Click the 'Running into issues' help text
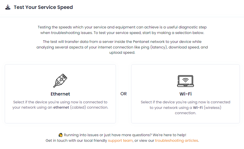Image resolution: width=244 pixels, height=149 pixels. point(125,135)
